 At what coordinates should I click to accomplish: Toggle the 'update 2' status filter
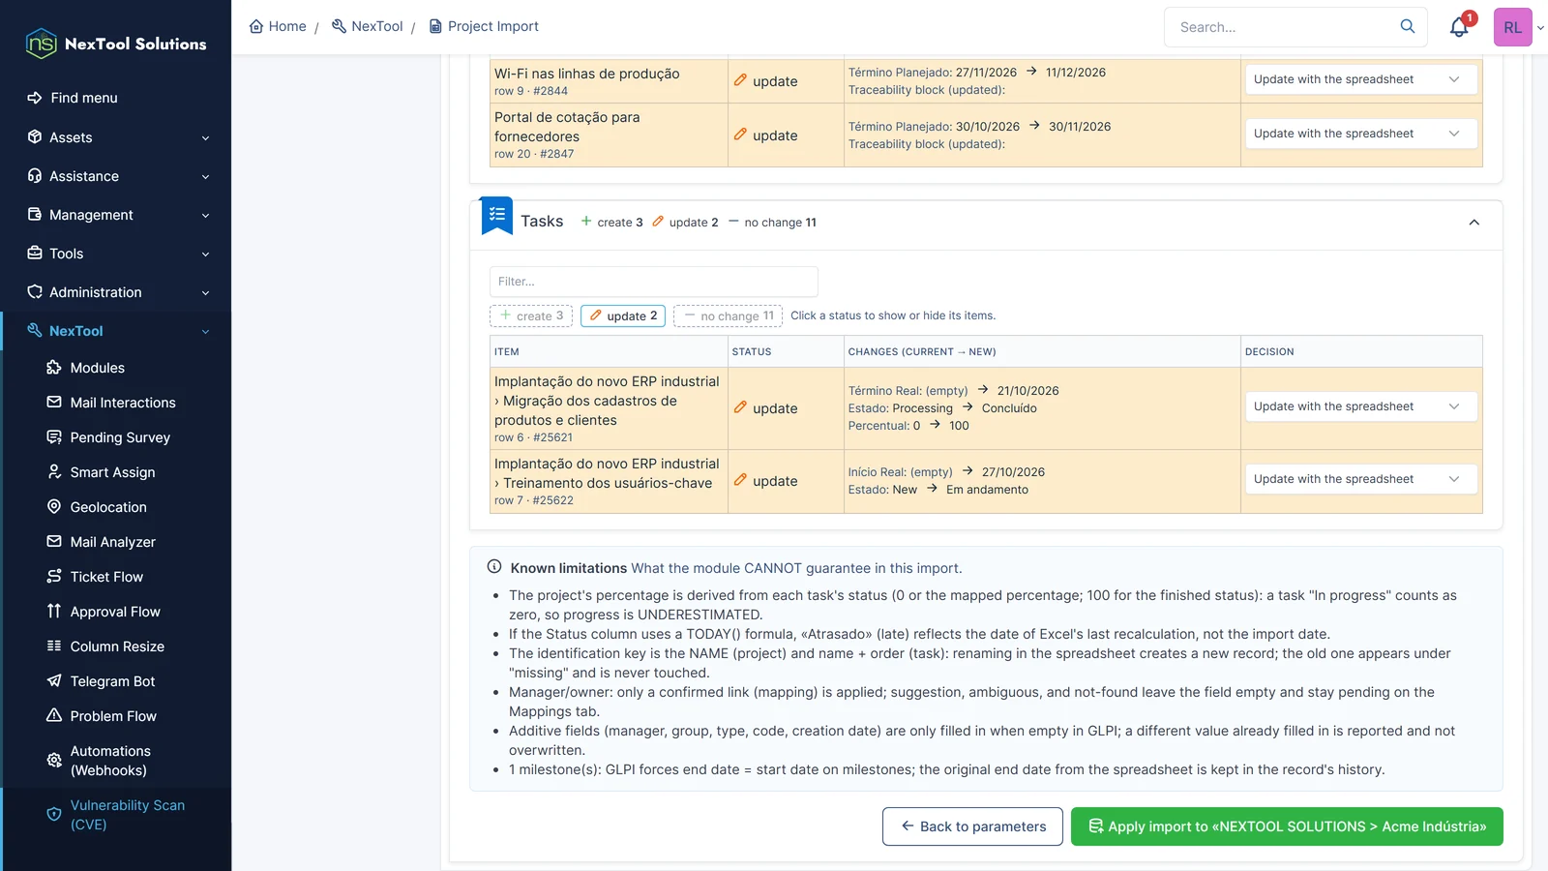coord(623,315)
